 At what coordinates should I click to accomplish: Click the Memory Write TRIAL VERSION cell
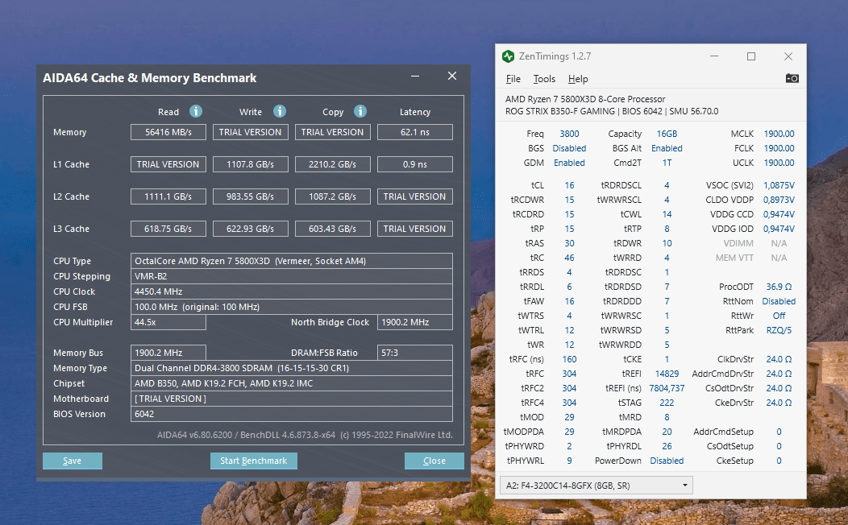coord(251,132)
